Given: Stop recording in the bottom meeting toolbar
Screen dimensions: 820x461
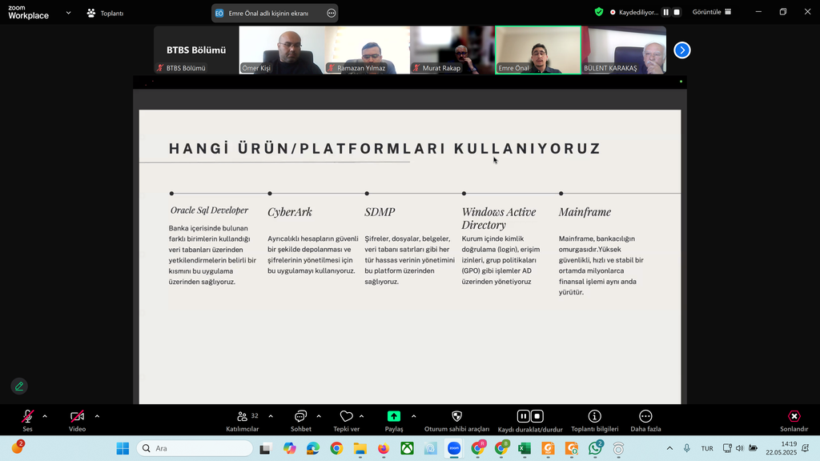Looking at the screenshot, I should pos(537,416).
